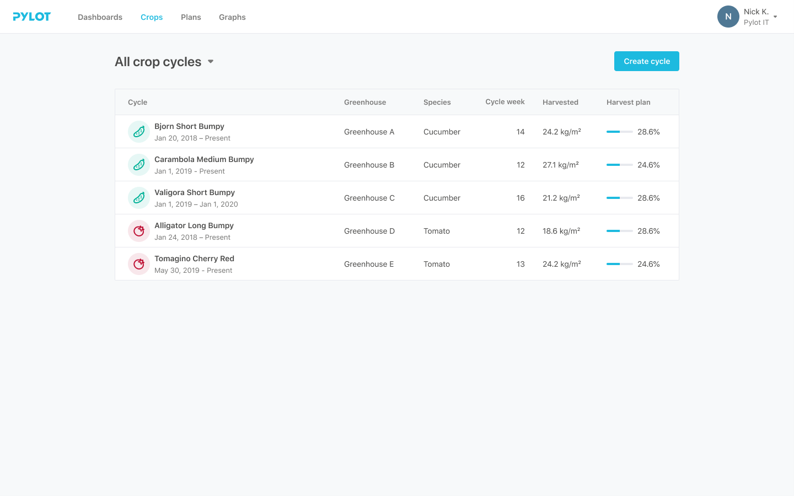Click the Valigora Short Bumpy cucumber icon

[x=139, y=198]
